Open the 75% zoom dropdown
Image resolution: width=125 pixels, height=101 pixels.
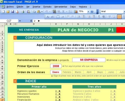pyautogui.click(x=88, y=12)
